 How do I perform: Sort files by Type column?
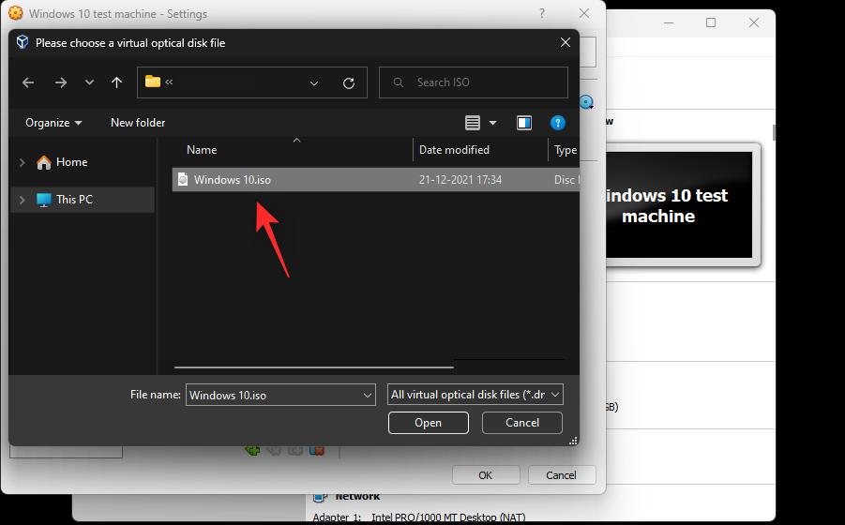565,150
